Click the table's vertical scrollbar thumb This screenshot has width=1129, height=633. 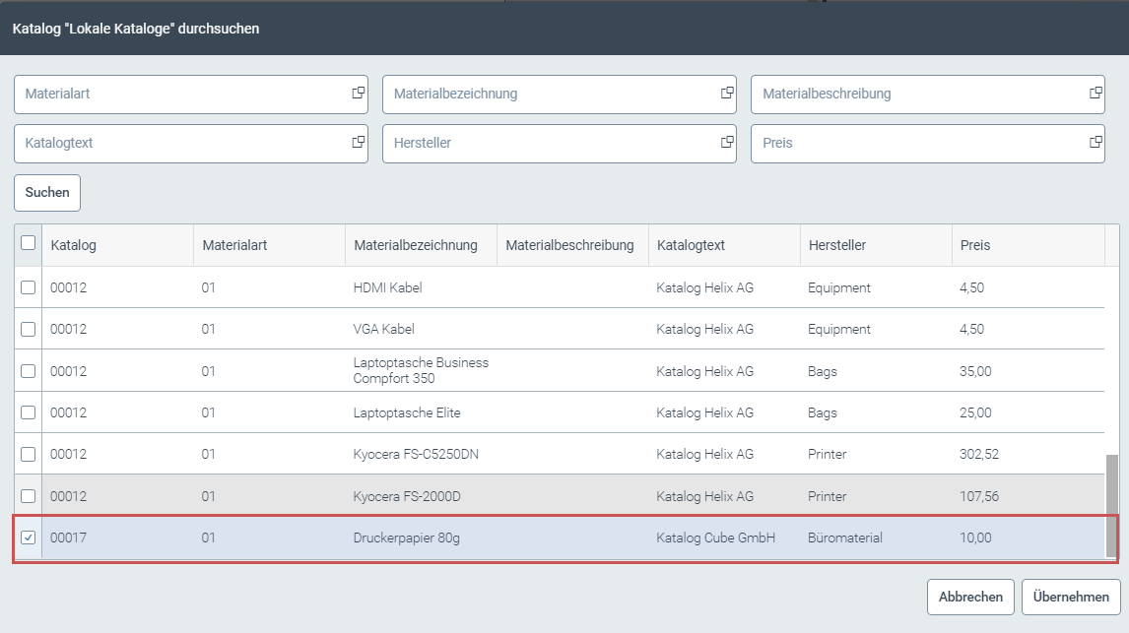[1111, 505]
